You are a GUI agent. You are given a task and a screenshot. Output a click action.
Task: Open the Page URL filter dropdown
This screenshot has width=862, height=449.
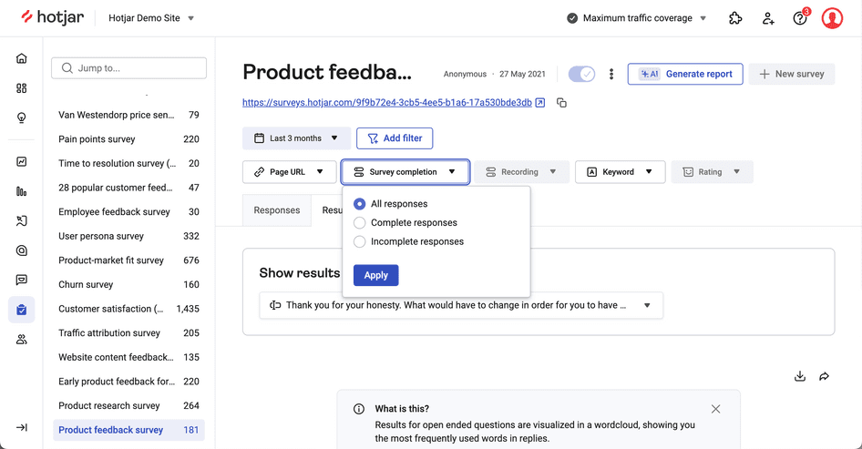[x=289, y=172]
